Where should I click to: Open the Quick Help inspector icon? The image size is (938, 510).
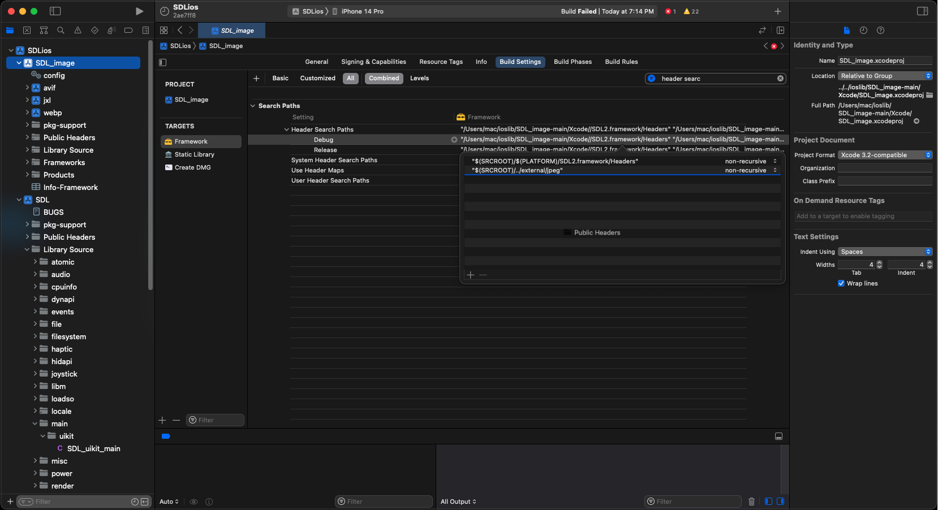880,31
